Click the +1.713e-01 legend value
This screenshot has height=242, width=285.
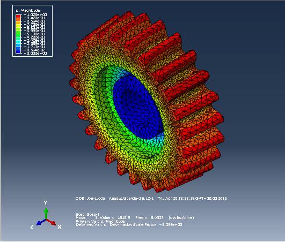pos(34,47)
